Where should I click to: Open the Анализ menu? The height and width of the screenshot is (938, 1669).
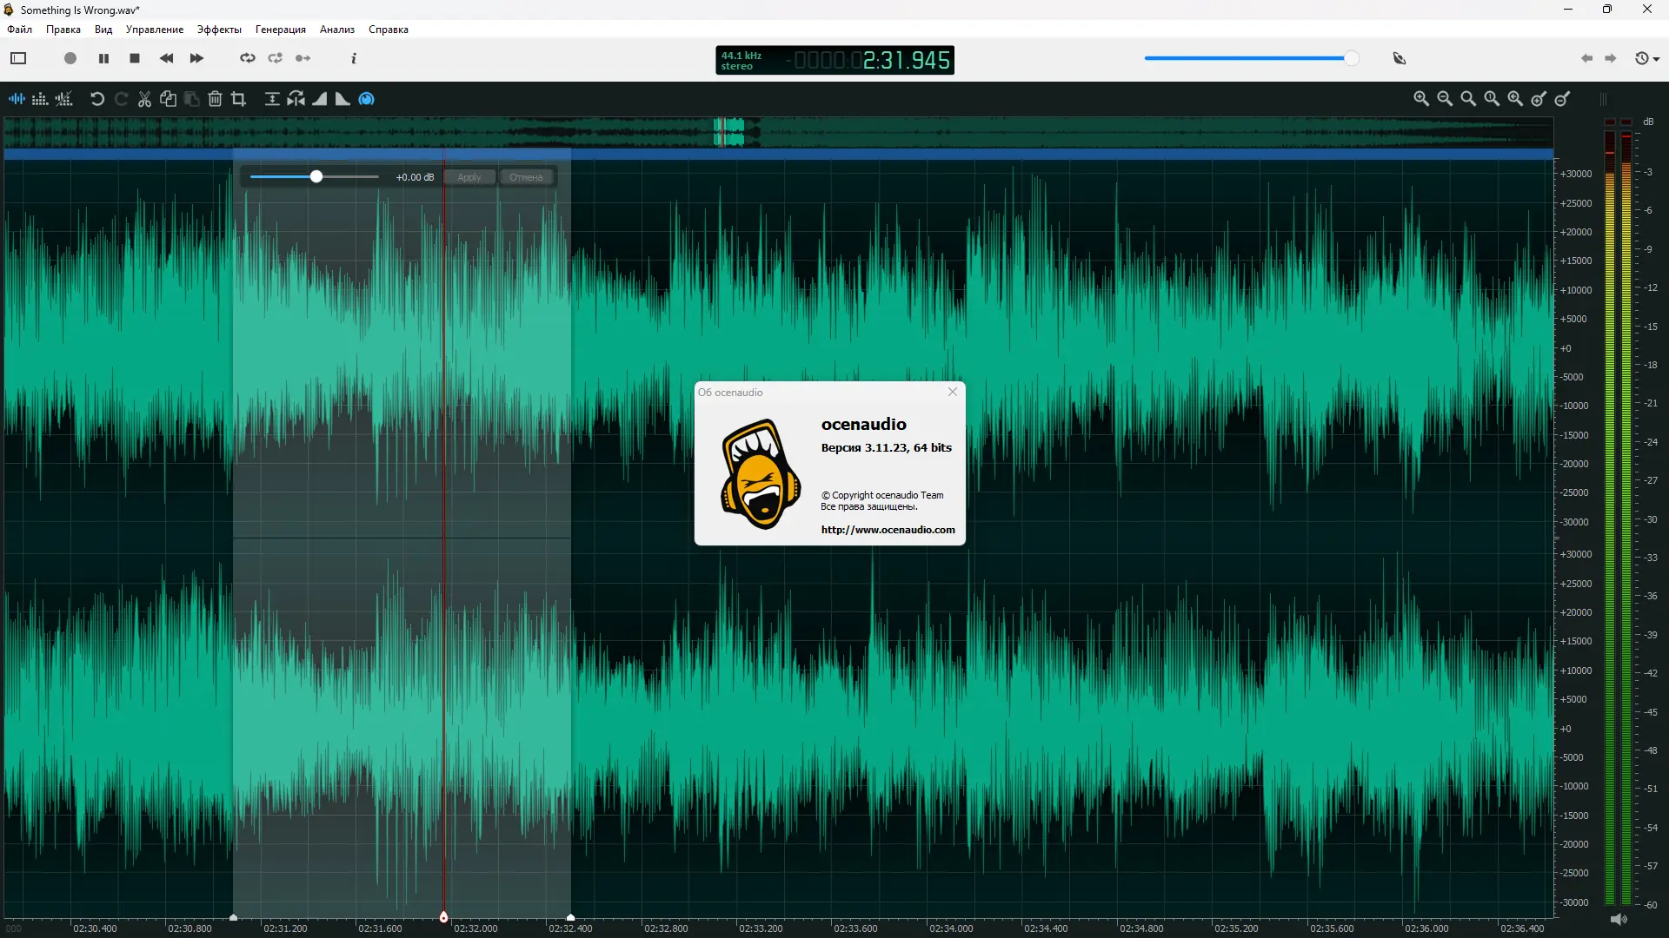tap(336, 30)
